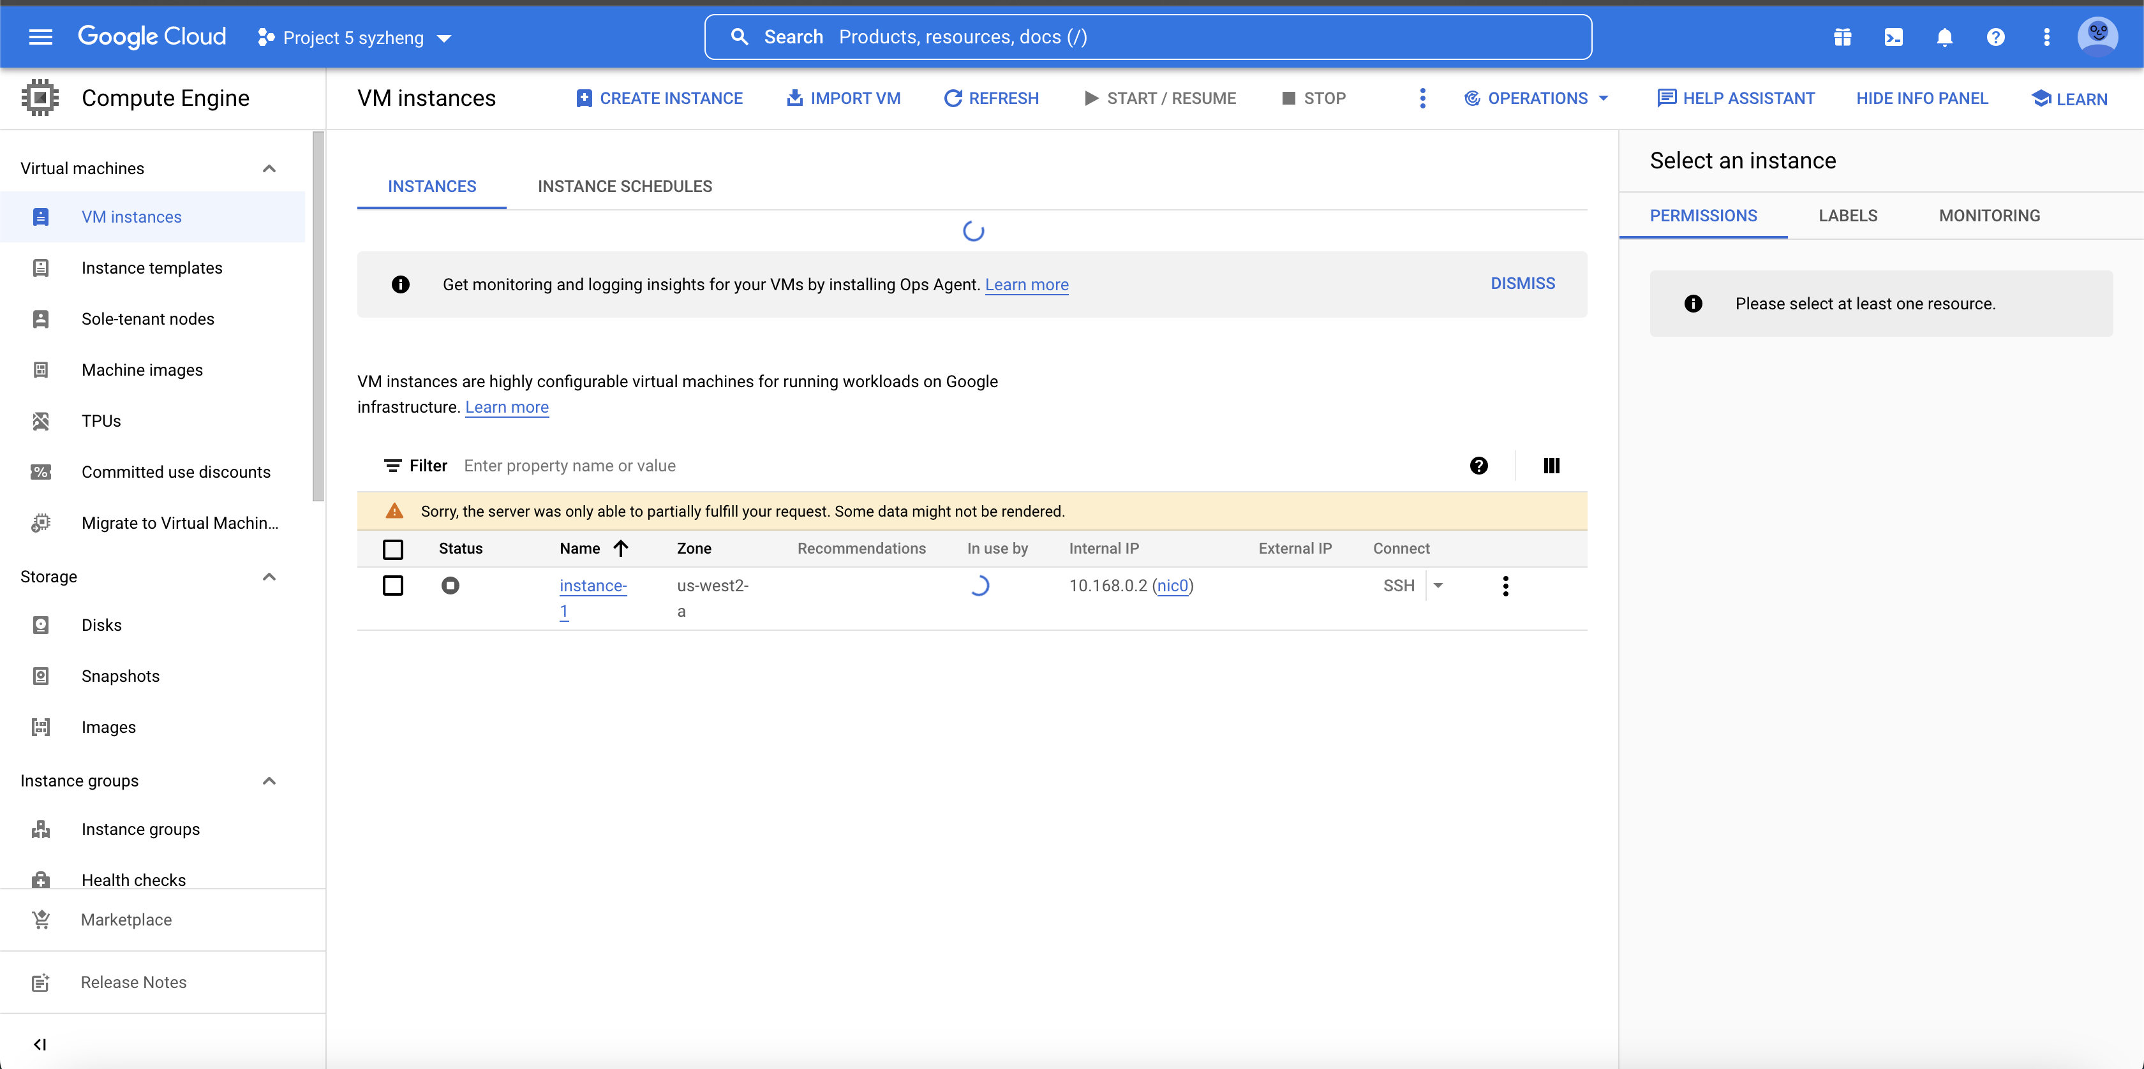Open the user account avatar
Screen dimensions: 2144x1069
click(x=2097, y=36)
